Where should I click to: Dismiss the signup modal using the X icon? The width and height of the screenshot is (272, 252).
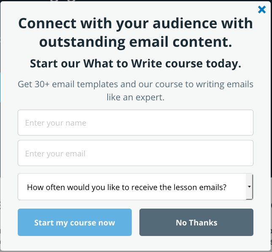[x=262, y=10]
